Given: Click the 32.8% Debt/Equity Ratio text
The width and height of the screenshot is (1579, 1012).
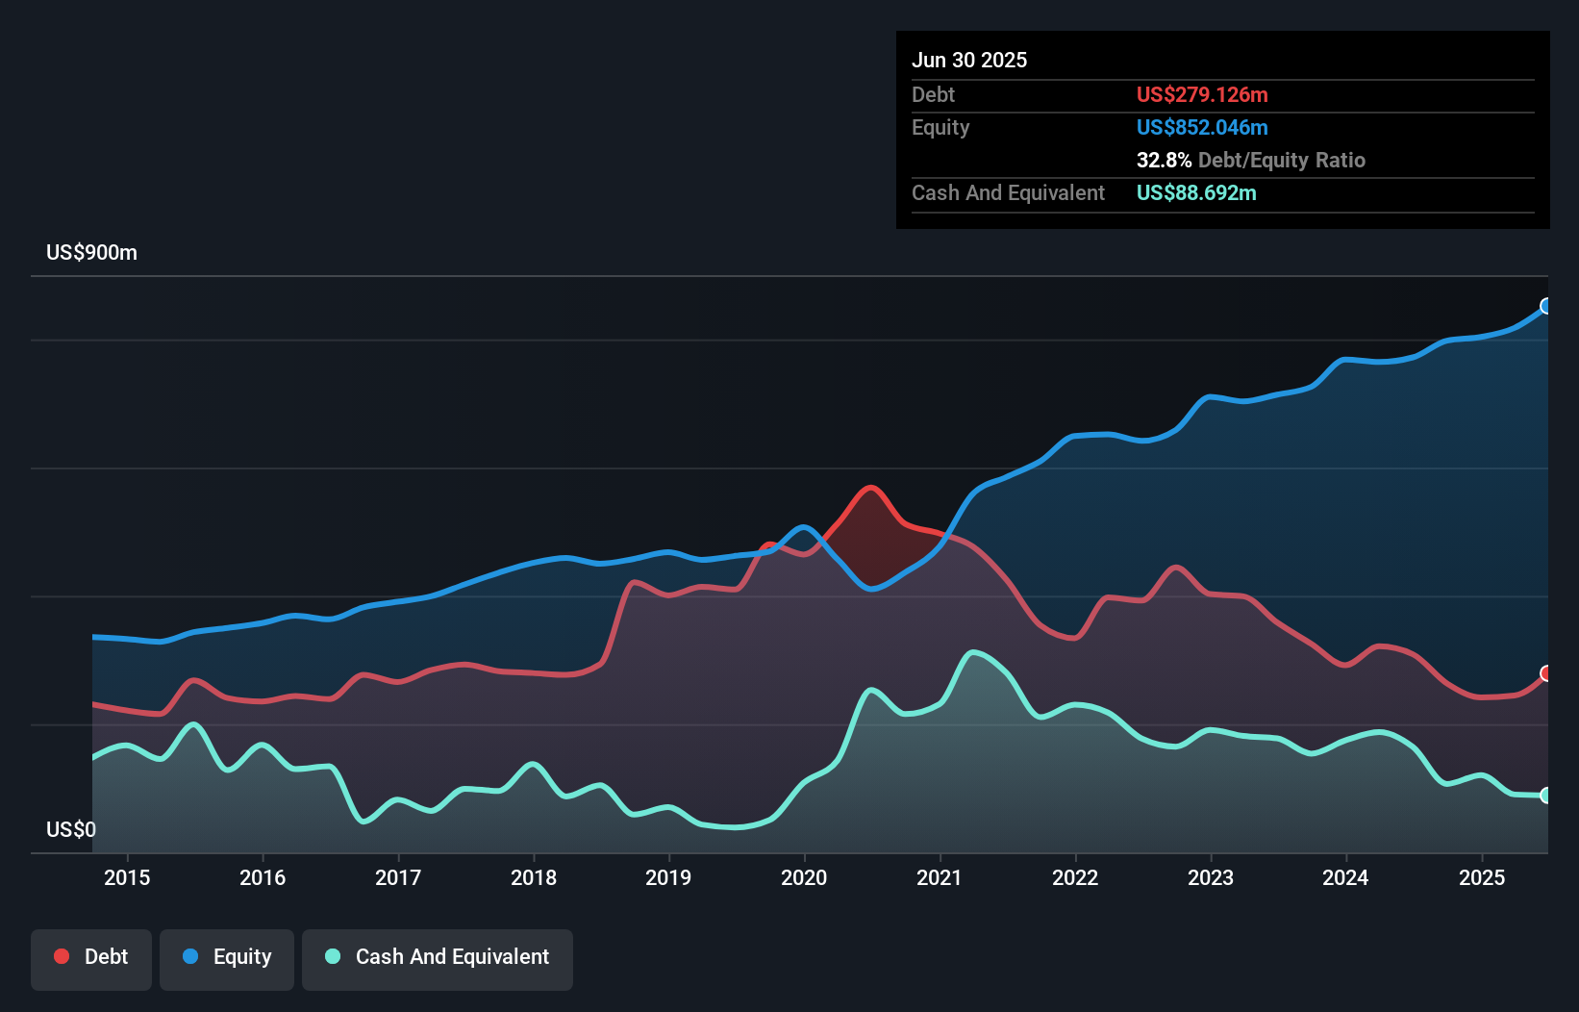Looking at the screenshot, I should (x=1251, y=160).
